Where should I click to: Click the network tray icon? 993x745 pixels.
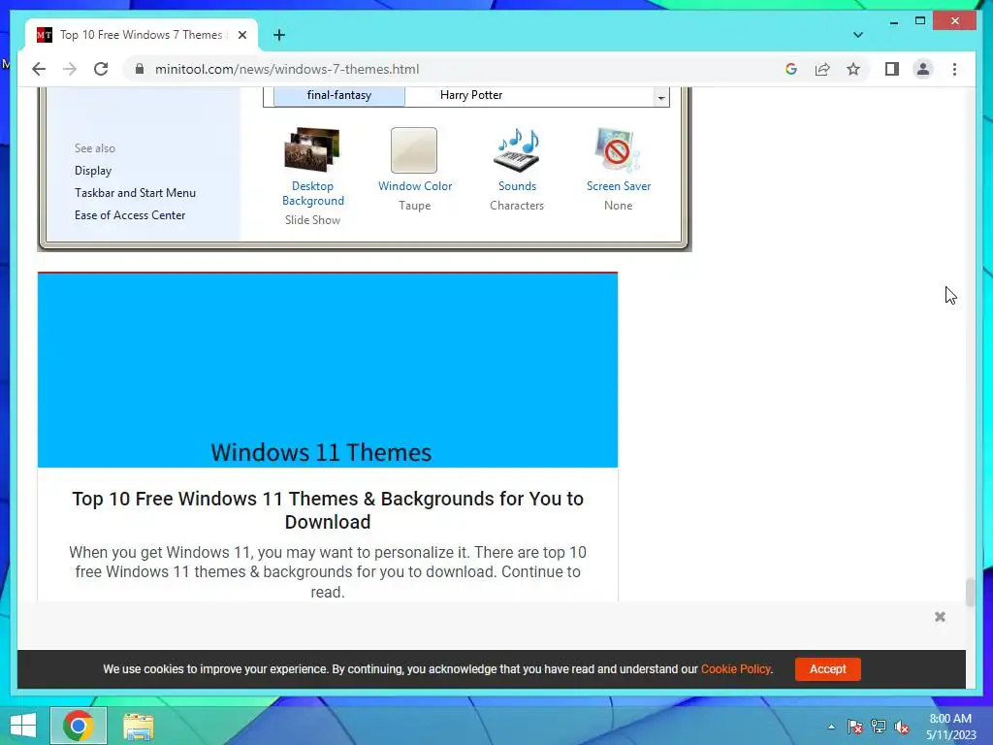point(879,727)
